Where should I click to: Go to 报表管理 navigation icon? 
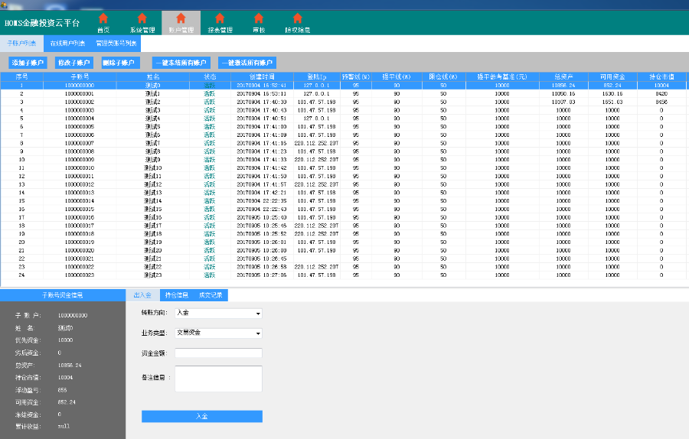[220, 22]
